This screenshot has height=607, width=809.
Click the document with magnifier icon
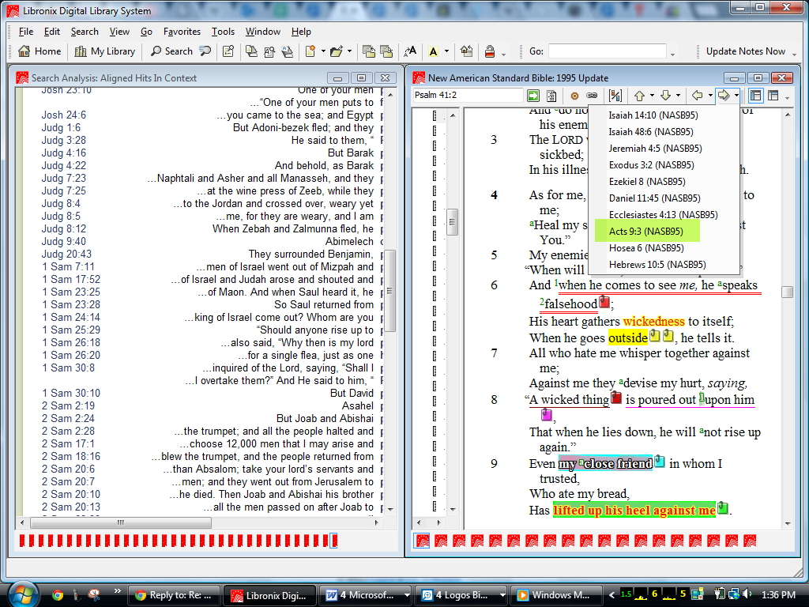point(269,51)
